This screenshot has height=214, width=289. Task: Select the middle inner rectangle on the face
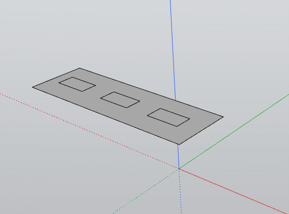(120, 100)
